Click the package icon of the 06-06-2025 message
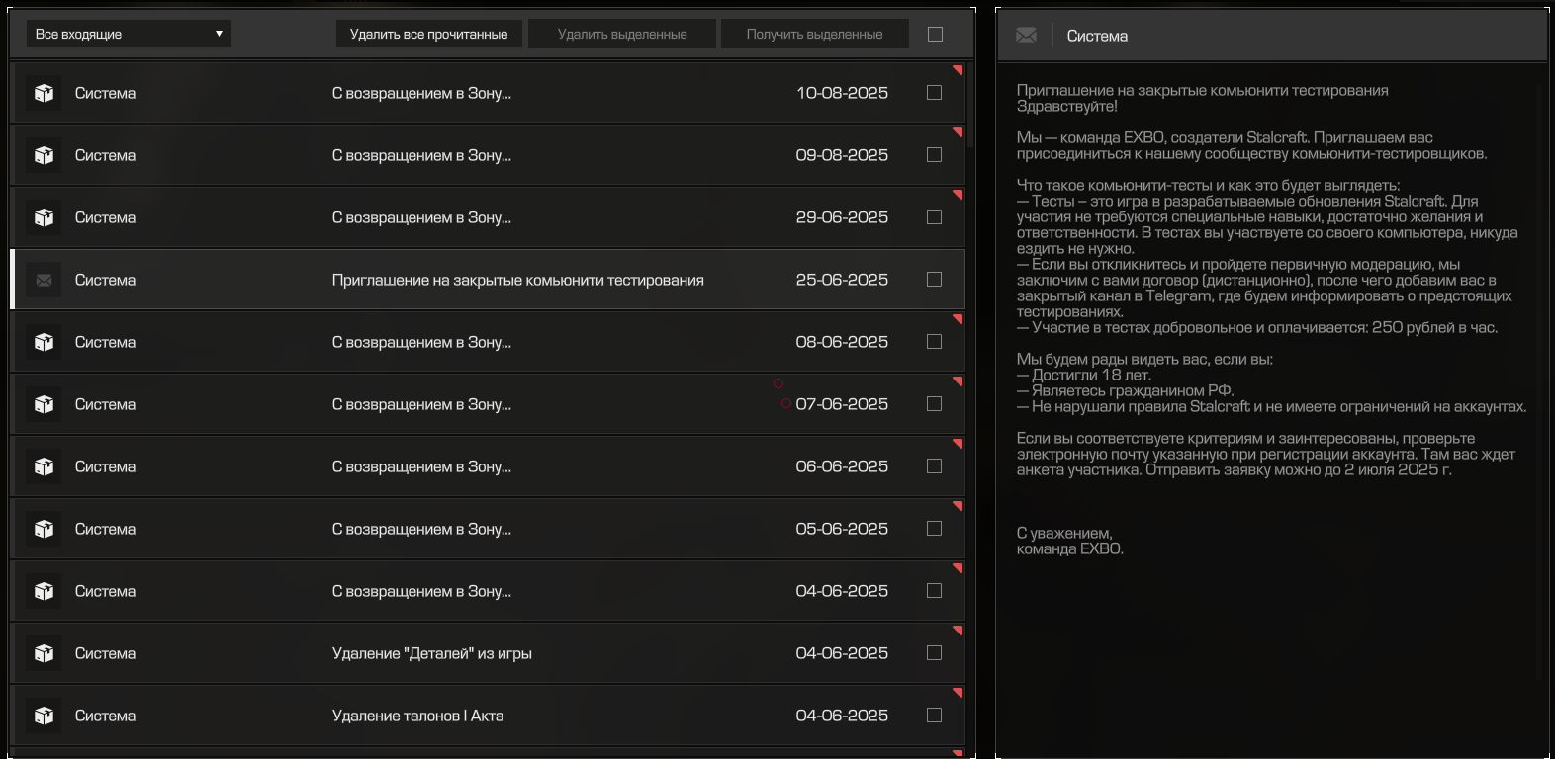The image size is (1555, 759). 44,466
